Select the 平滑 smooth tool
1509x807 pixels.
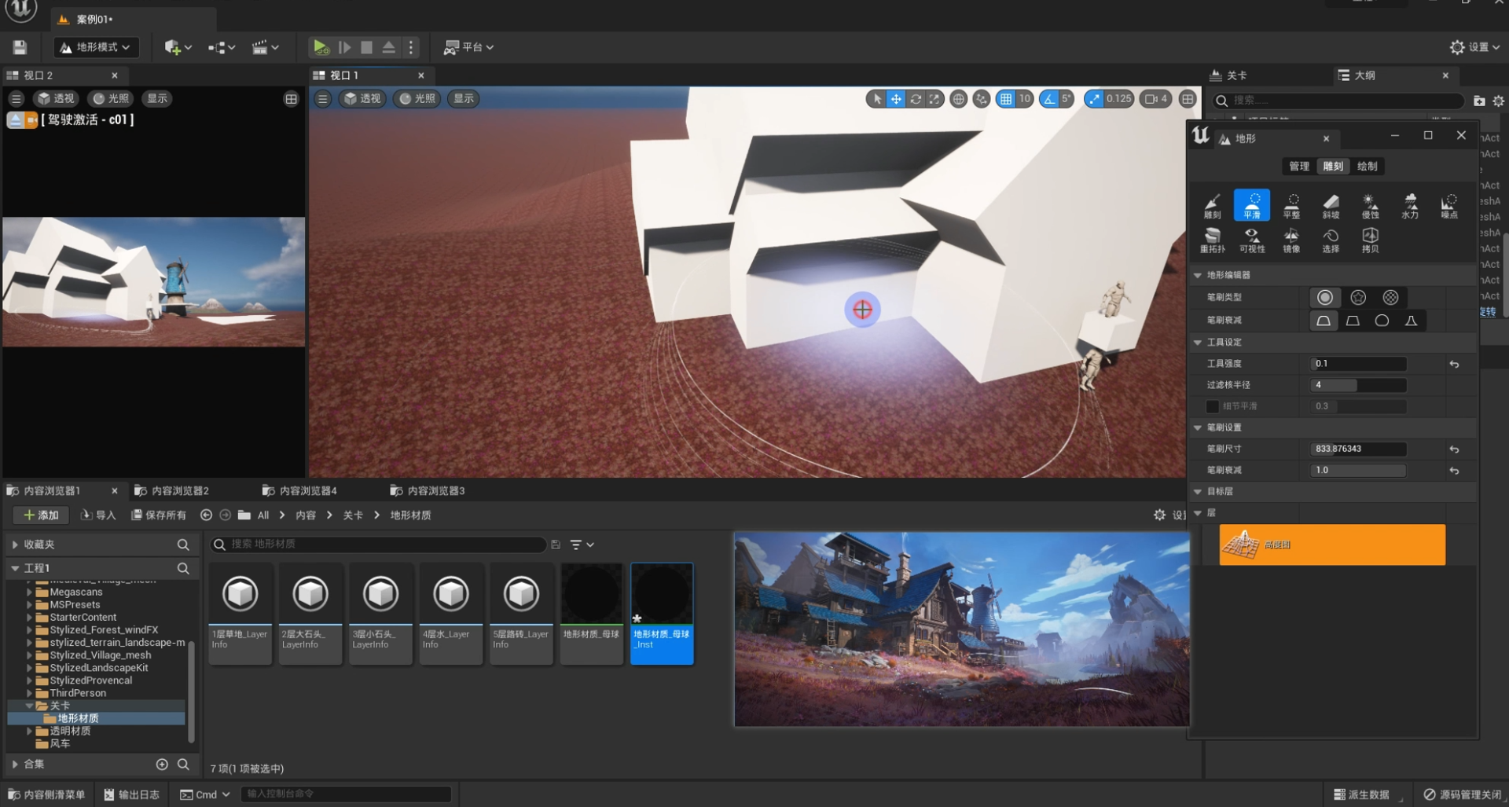tap(1251, 205)
